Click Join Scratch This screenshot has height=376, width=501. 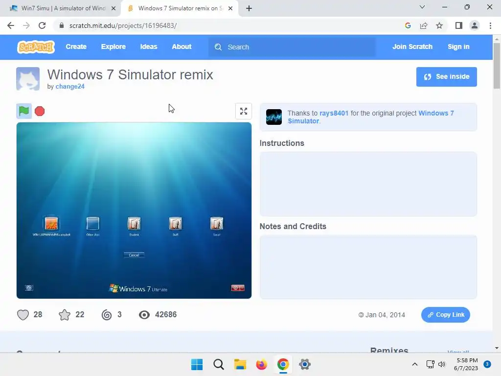coord(412,47)
